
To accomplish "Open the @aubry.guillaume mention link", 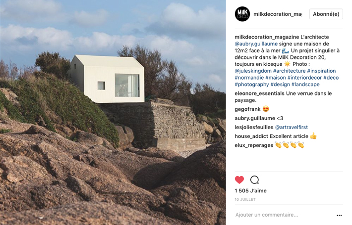I will coord(256,44).
